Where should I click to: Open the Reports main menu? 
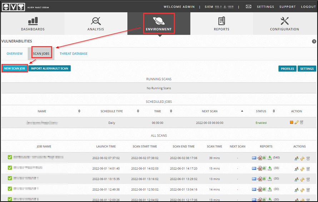[x=222, y=24]
